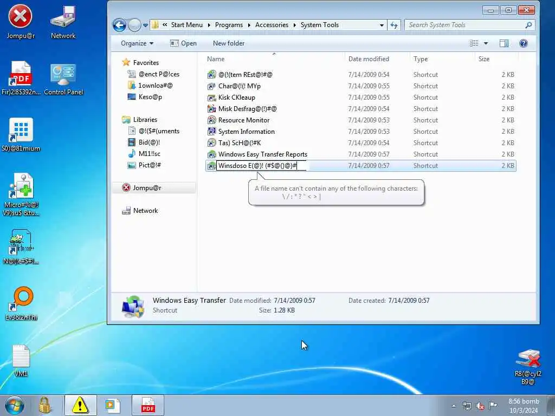The height and width of the screenshot is (416, 555).
Task: Open the Windows Start orb
Action: pyautogui.click(x=15, y=405)
